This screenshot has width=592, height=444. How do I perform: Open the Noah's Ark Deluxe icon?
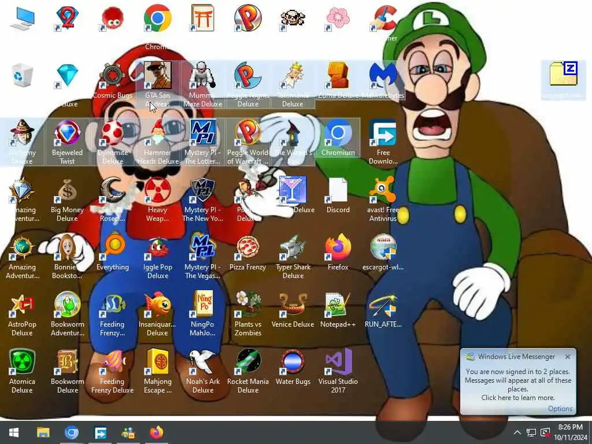[x=202, y=362]
